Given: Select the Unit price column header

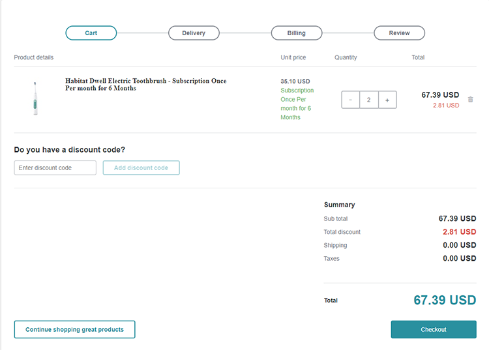Looking at the screenshot, I should [293, 57].
